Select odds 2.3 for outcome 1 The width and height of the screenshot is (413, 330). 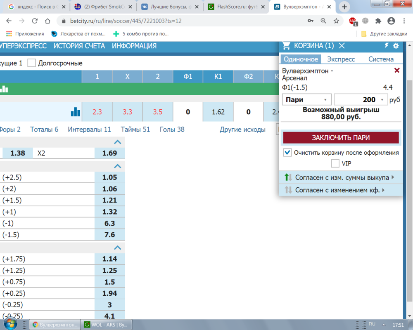tap(97, 112)
